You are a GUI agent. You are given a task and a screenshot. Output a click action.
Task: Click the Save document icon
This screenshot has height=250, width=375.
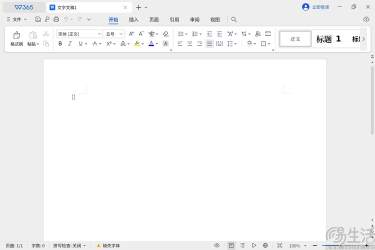(38, 19)
